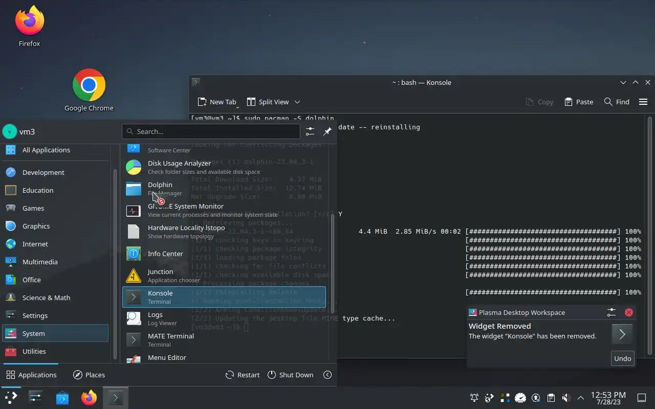Click vm3 user avatar

9,131
